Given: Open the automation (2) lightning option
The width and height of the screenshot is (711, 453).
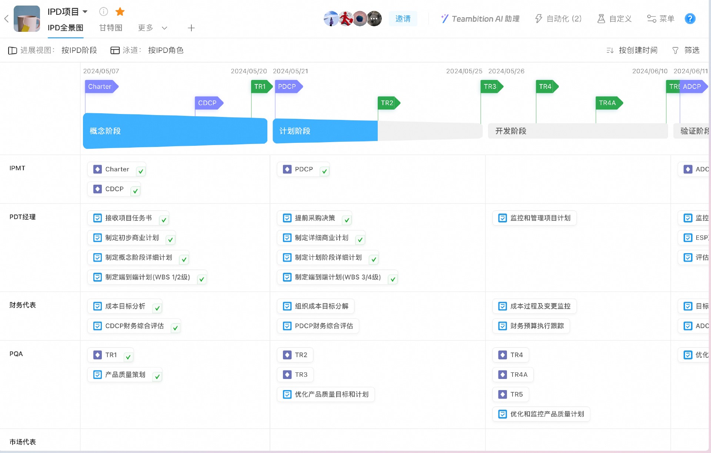Looking at the screenshot, I should (x=558, y=19).
